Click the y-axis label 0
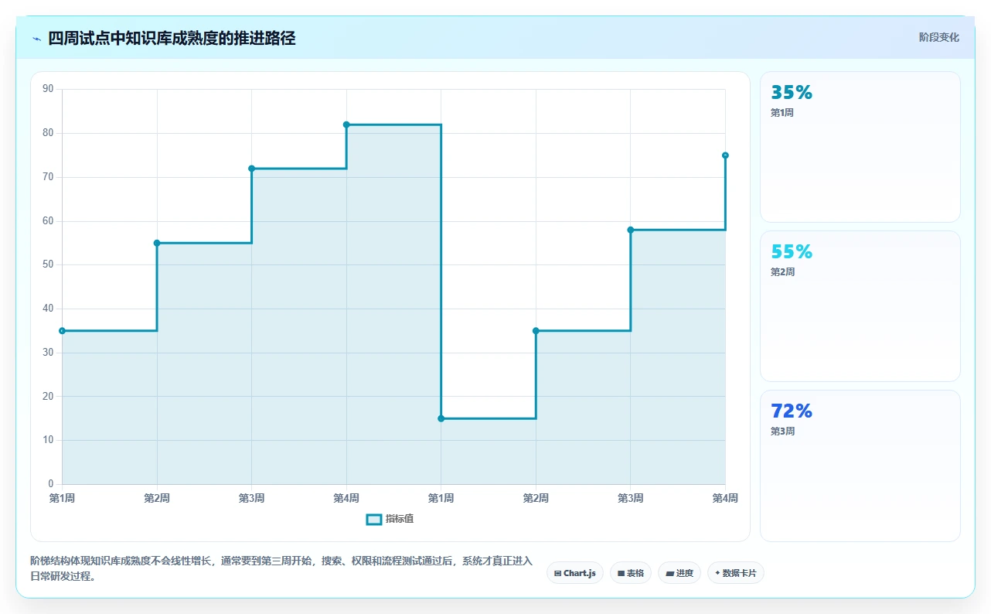The height and width of the screenshot is (614, 991). click(50, 484)
